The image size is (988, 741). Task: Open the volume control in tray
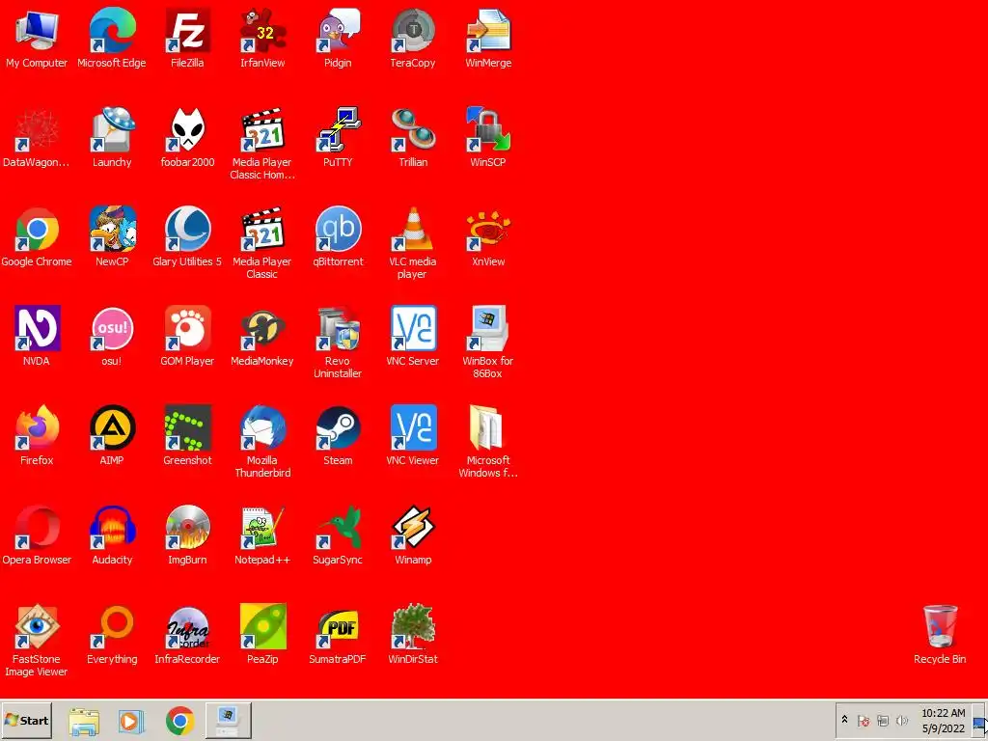click(x=902, y=721)
